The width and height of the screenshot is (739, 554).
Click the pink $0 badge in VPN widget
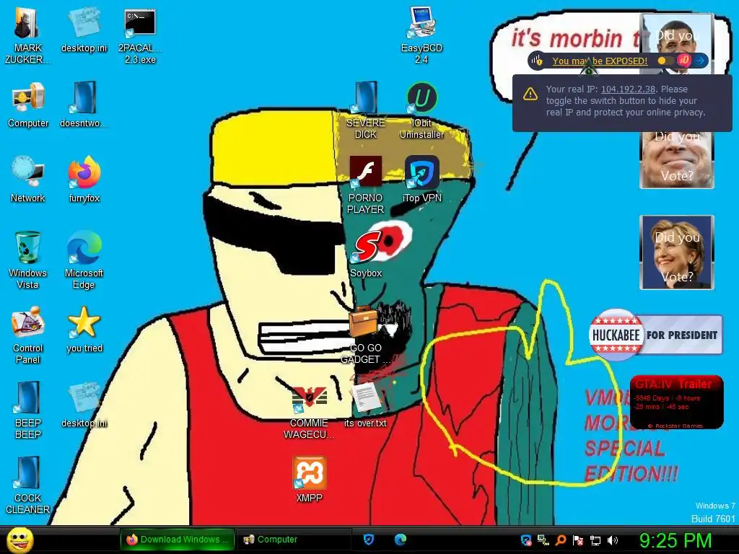tap(684, 60)
